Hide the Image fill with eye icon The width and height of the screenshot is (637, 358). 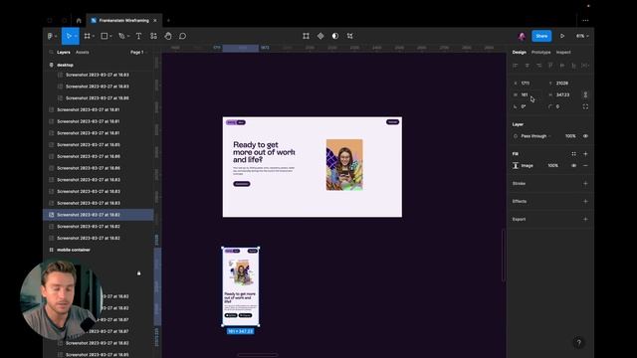(x=573, y=166)
